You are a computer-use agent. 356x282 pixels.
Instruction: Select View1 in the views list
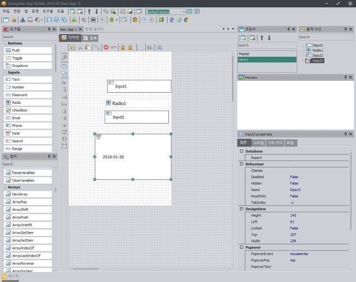point(267,60)
